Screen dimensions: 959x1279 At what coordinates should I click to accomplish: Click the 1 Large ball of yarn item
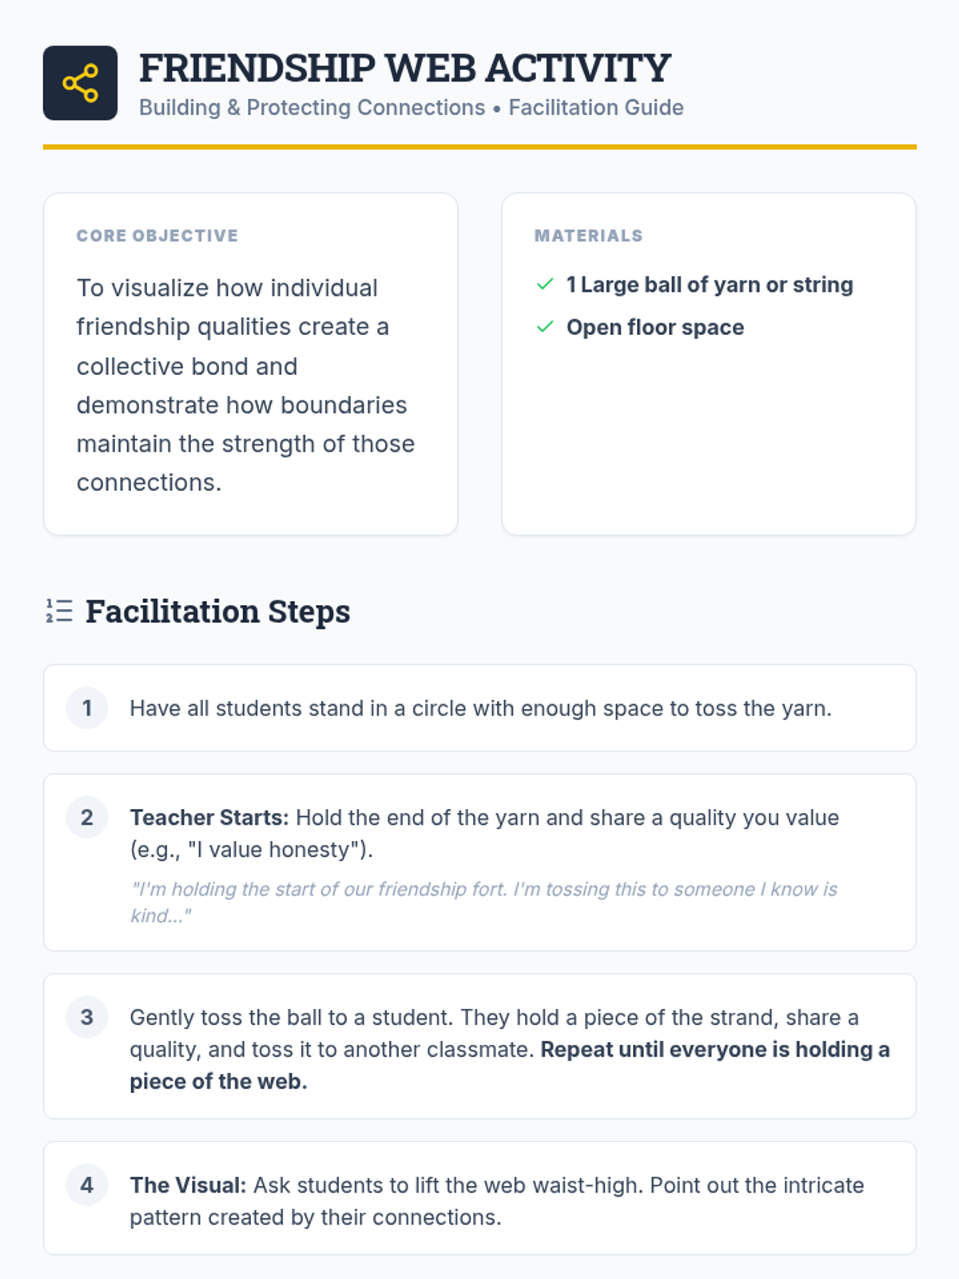[x=710, y=285]
